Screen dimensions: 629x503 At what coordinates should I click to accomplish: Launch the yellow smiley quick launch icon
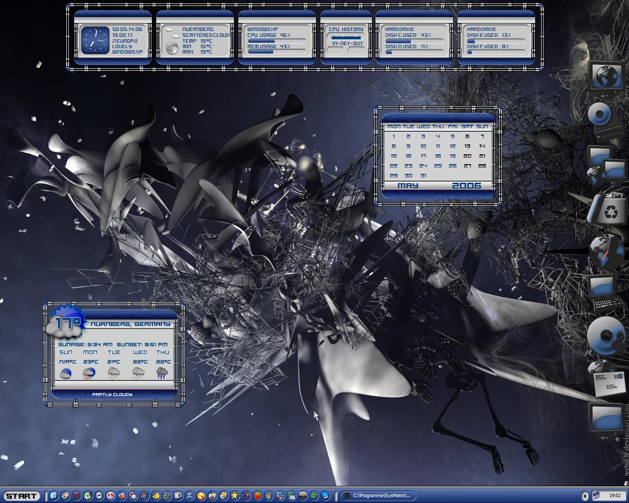coord(201,496)
